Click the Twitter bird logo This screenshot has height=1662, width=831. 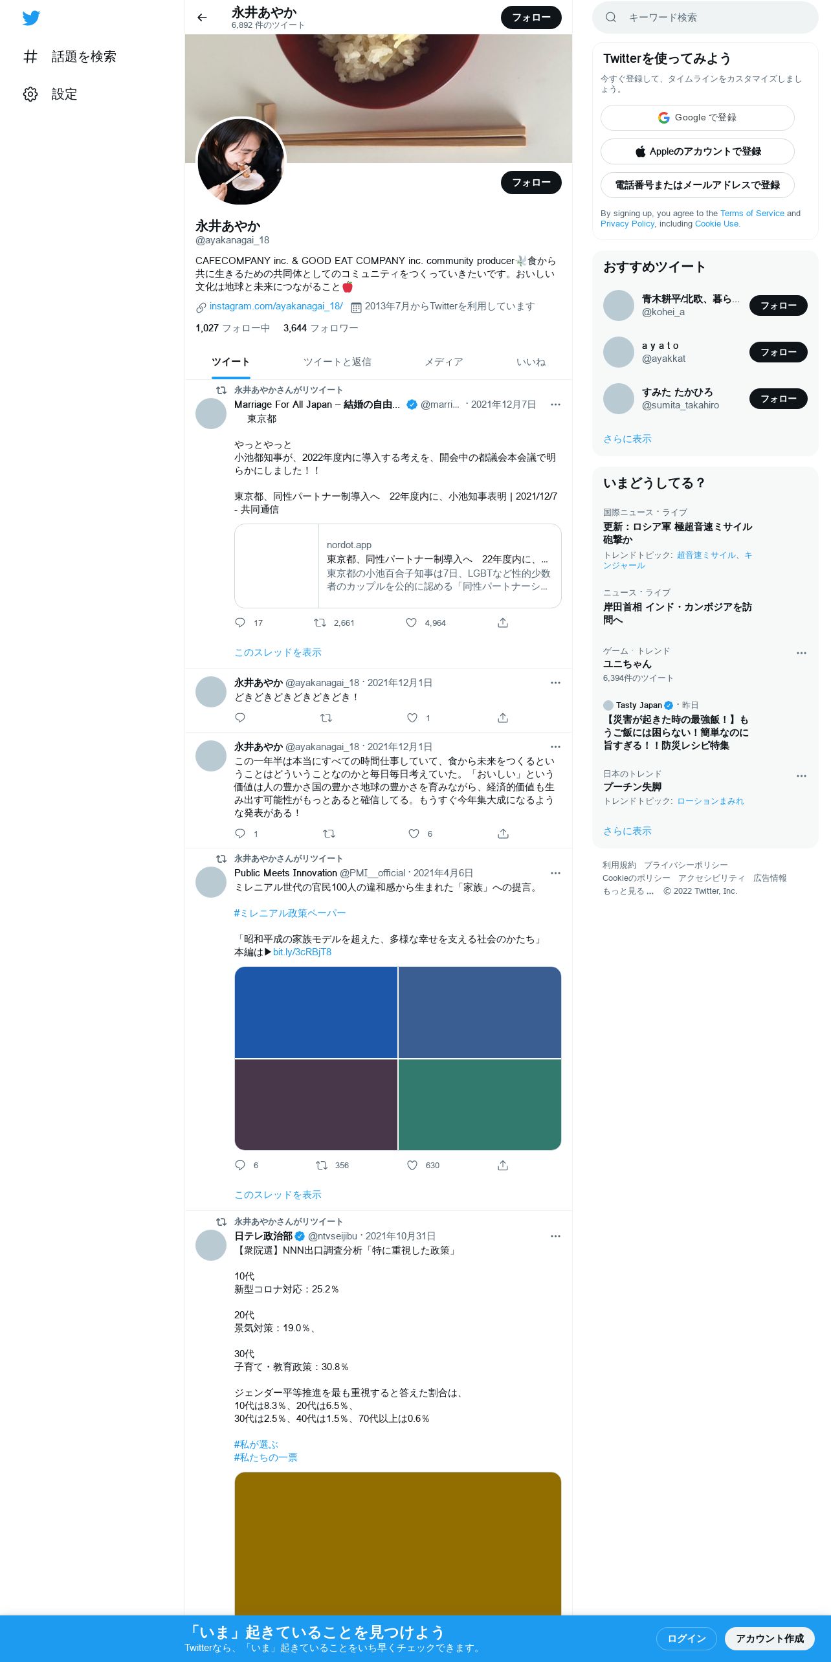click(31, 18)
